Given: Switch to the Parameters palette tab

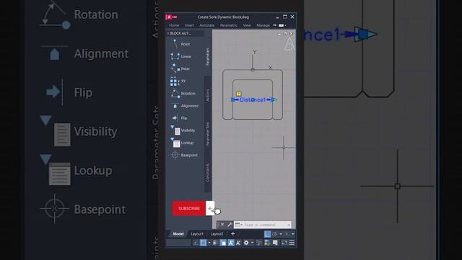Looking at the screenshot, I should click(208, 56).
